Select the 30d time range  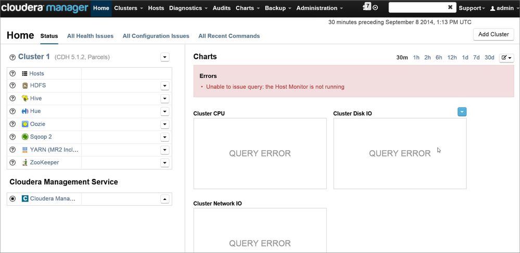[489, 58]
